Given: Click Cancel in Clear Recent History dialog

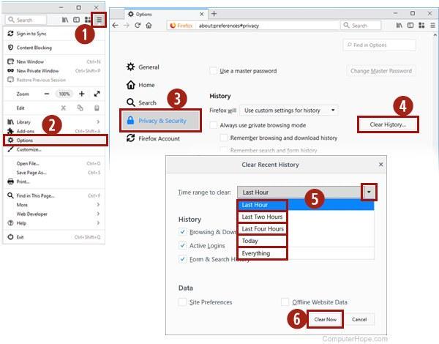Looking at the screenshot, I should tap(359, 319).
